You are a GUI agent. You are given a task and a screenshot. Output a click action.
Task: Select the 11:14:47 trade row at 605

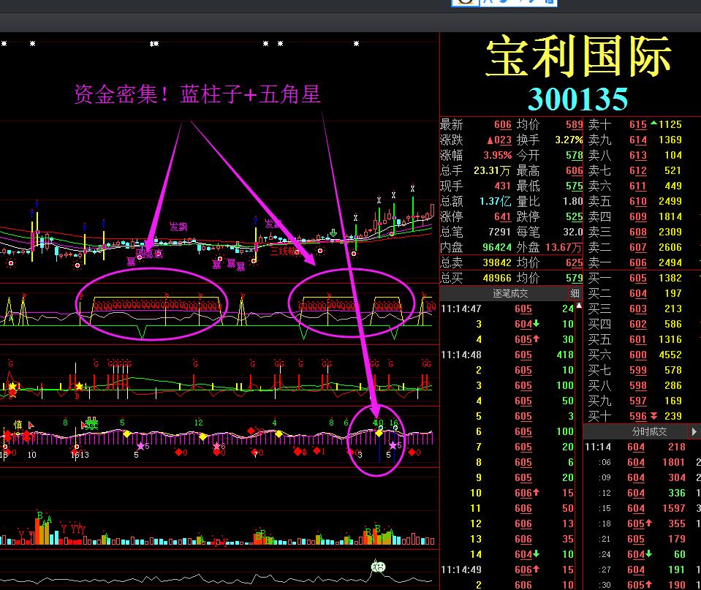507,309
